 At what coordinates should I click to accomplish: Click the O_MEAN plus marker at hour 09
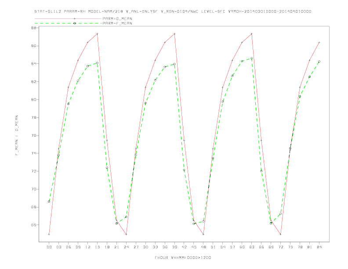[x=78, y=60]
